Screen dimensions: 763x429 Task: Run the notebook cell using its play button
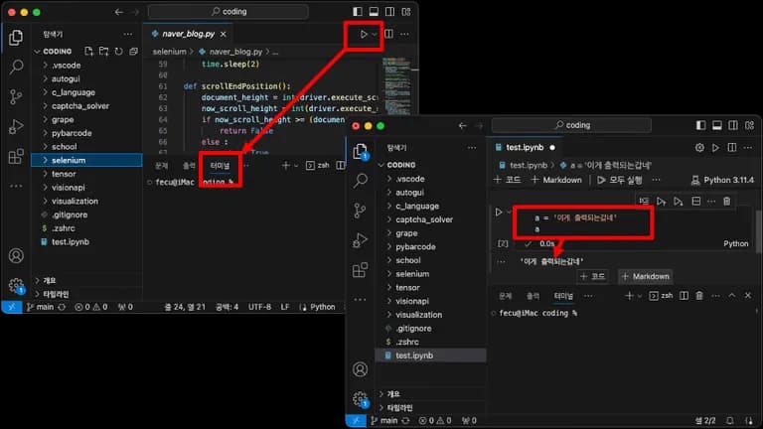(500, 213)
